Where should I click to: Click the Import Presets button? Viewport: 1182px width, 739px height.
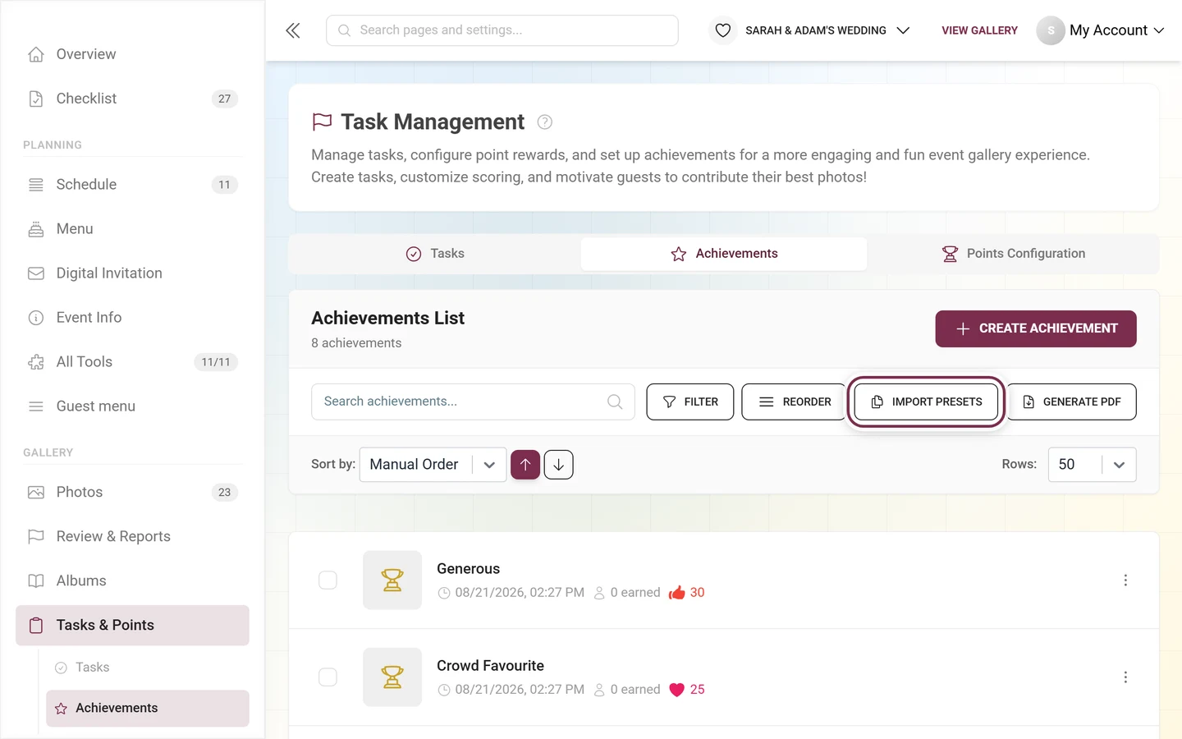(x=926, y=402)
